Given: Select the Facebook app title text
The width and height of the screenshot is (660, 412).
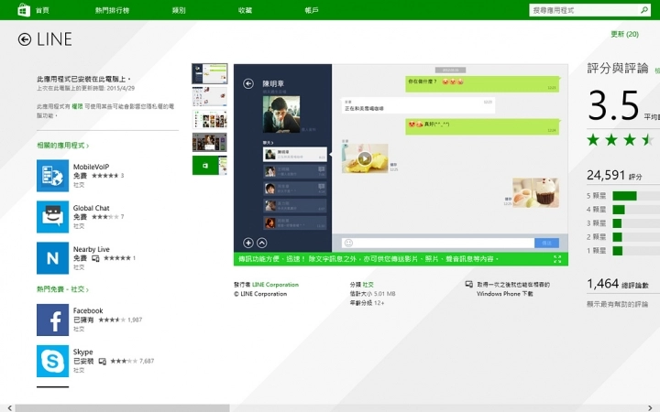Looking at the screenshot, I should click(x=88, y=310).
